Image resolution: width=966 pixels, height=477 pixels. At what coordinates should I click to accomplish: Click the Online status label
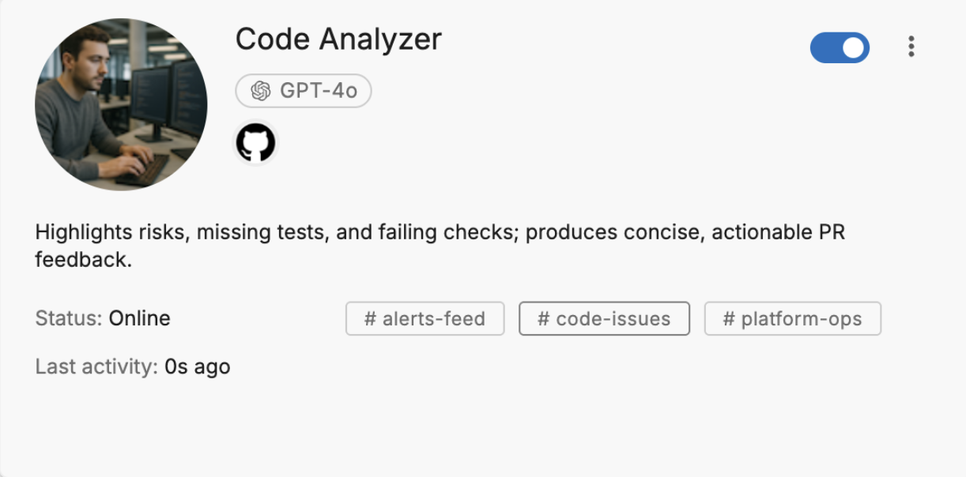click(x=141, y=318)
